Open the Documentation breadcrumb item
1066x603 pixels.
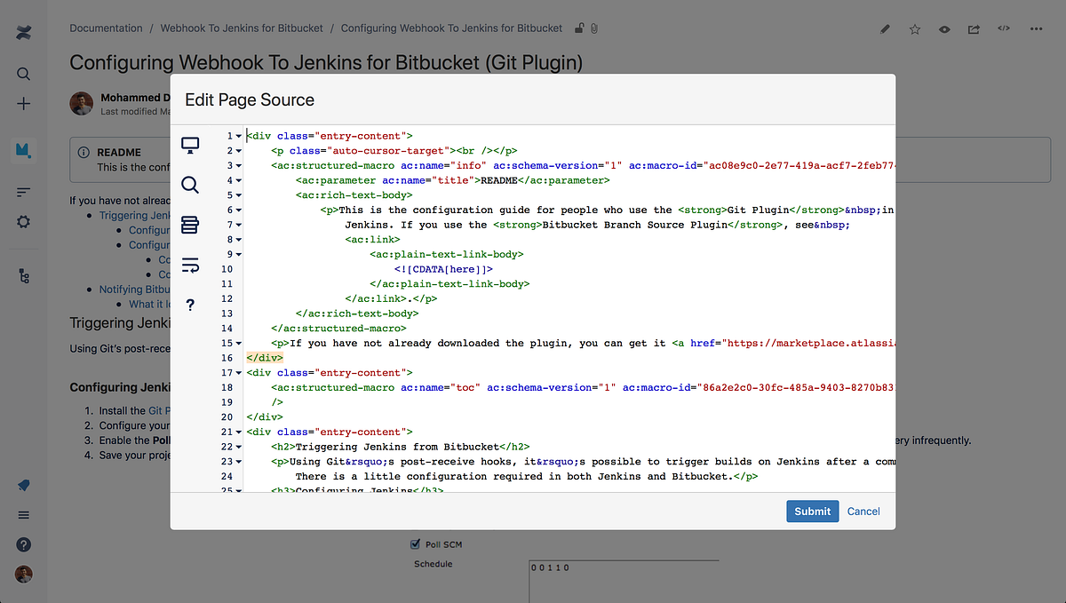[106, 28]
